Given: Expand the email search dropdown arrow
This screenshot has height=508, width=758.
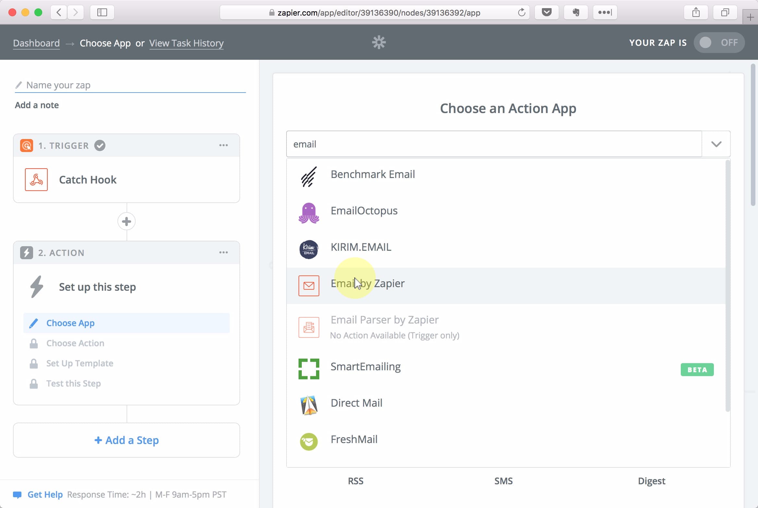Looking at the screenshot, I should click(716, 144).
